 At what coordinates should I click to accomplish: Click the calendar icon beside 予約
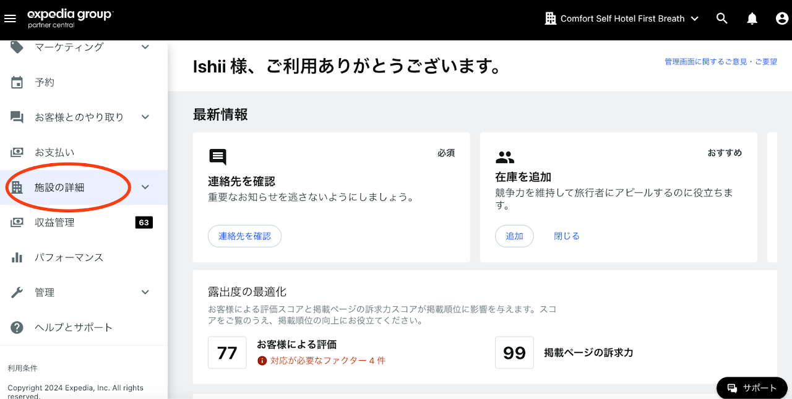pos(17,82)
